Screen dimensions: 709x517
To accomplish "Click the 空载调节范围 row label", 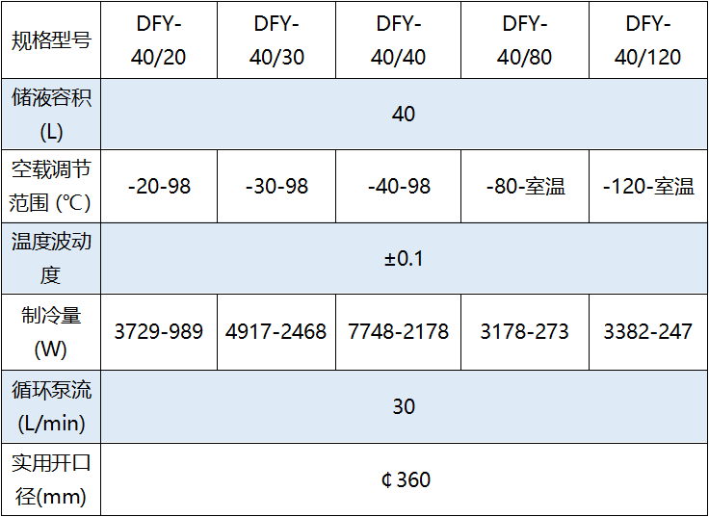I will 51,186.
